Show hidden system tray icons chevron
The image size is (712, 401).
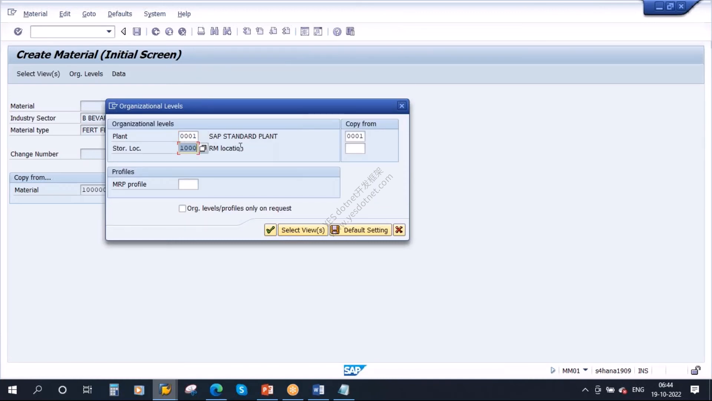tap(585, 390)
